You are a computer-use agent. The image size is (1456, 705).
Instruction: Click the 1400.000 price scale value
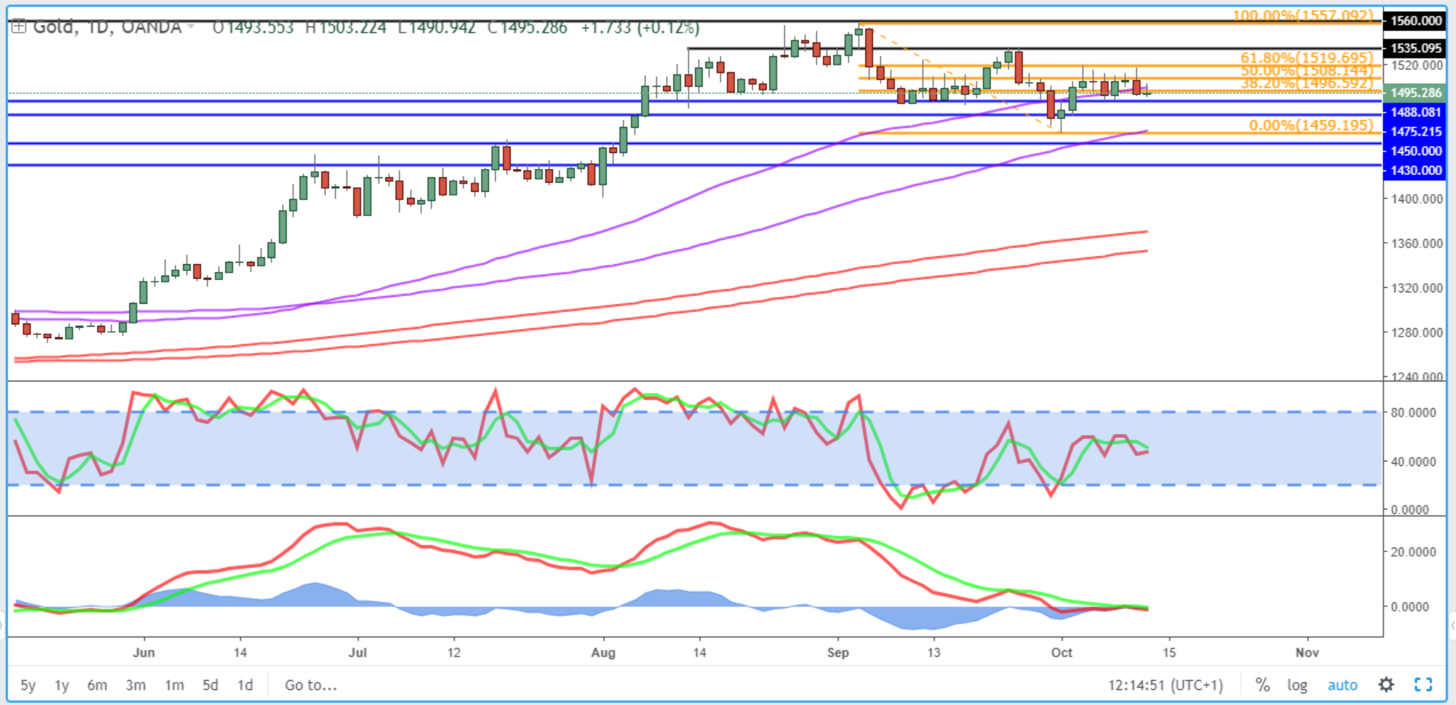(x=1417, y=199)
